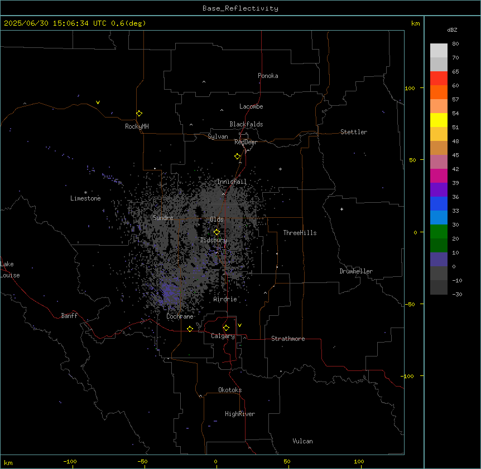Click the 54 dBZ yellow legend swatch
The image size is (481, 469).
(x=439, y=120)
